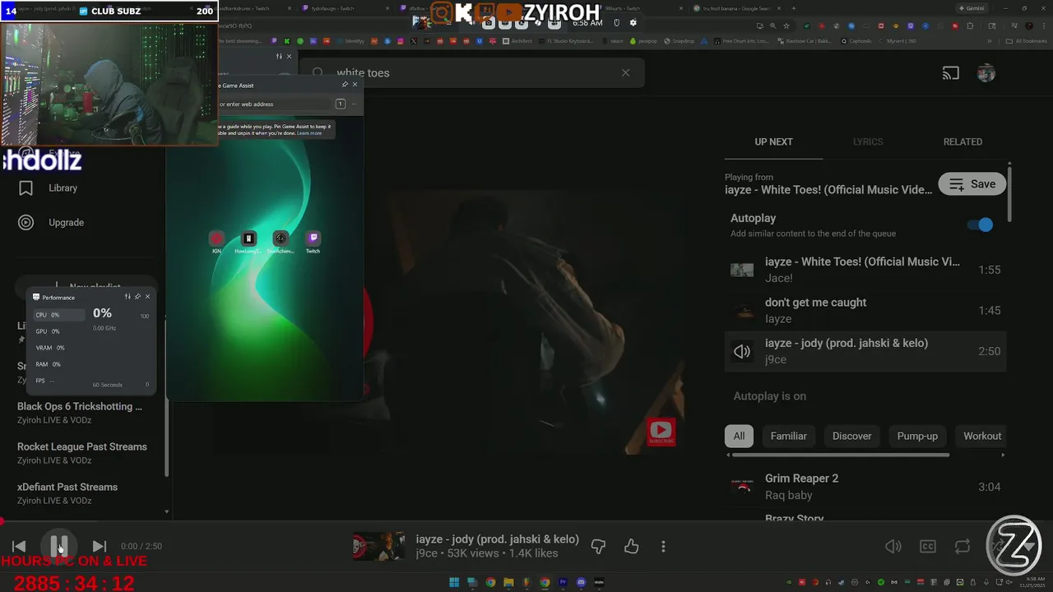The height and width of the screenshot is (592, 1053).
Task: Follow the Learn more link in Game Assist
Action: (309, 133)
